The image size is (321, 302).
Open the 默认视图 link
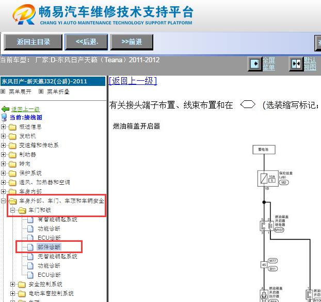pos(310,64)
